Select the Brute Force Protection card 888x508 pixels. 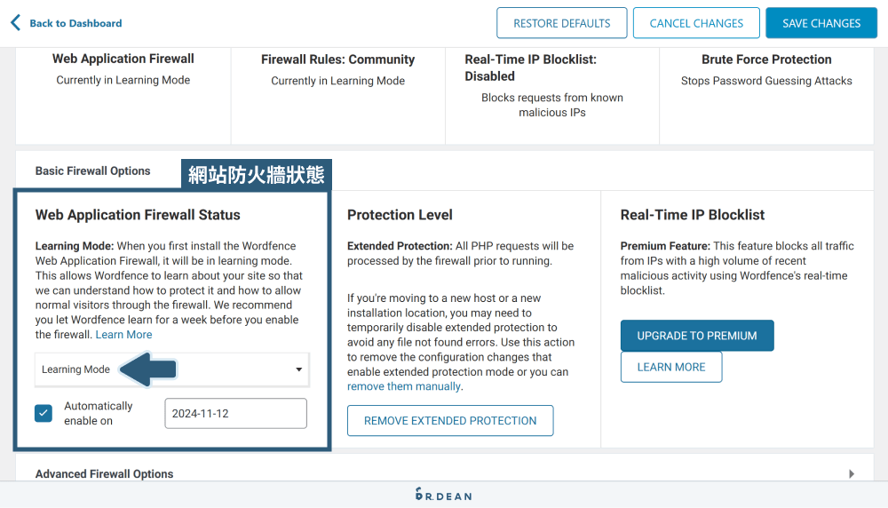tap(767, 95)
